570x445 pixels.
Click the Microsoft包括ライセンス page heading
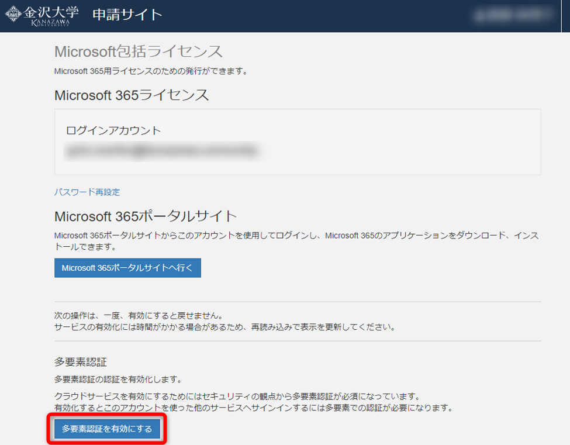[139, 51]
